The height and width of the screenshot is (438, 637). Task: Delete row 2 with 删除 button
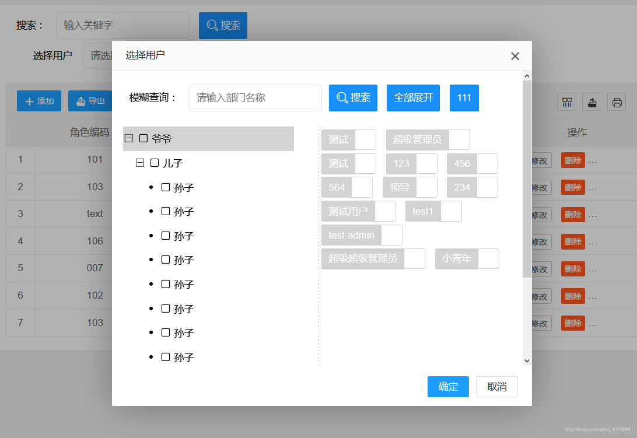click(x=573, y=187)
